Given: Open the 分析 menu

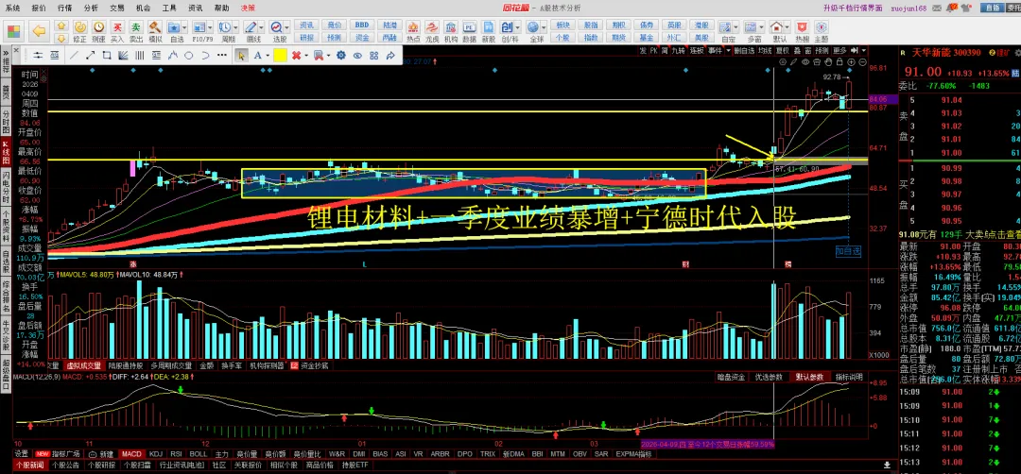Looking at the screenshot, I should (x=91, y=8).
